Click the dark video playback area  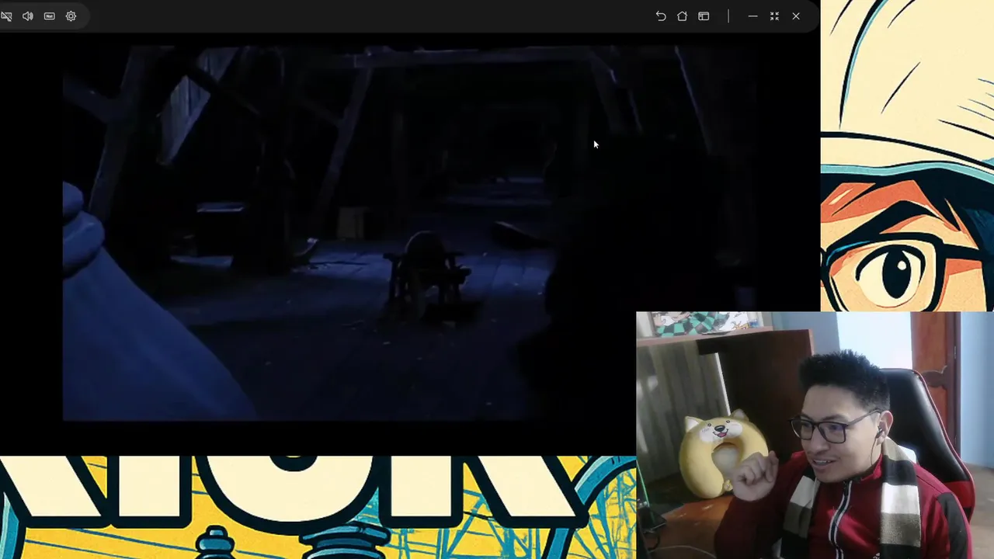pos(410,233)
